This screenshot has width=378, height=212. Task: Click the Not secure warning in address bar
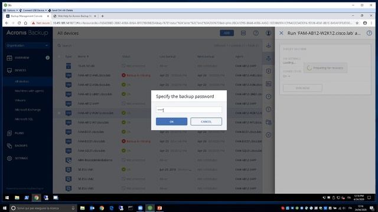pyautogui.click(x=41, y=23)
